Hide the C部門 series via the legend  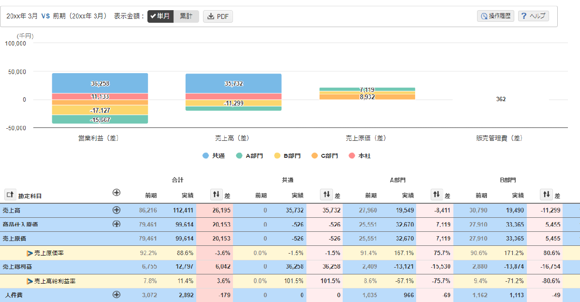click(325, 156)
